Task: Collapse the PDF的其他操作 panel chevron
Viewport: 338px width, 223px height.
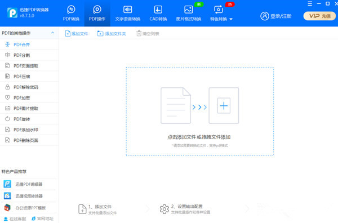Action: (52, 33)
